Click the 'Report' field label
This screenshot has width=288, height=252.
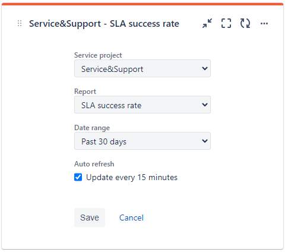[x=85, y=92]
